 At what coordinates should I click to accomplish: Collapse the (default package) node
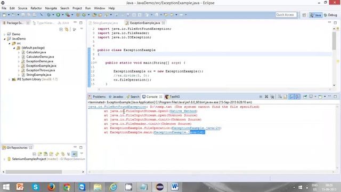pyautogui.click(x=14, y=48)
